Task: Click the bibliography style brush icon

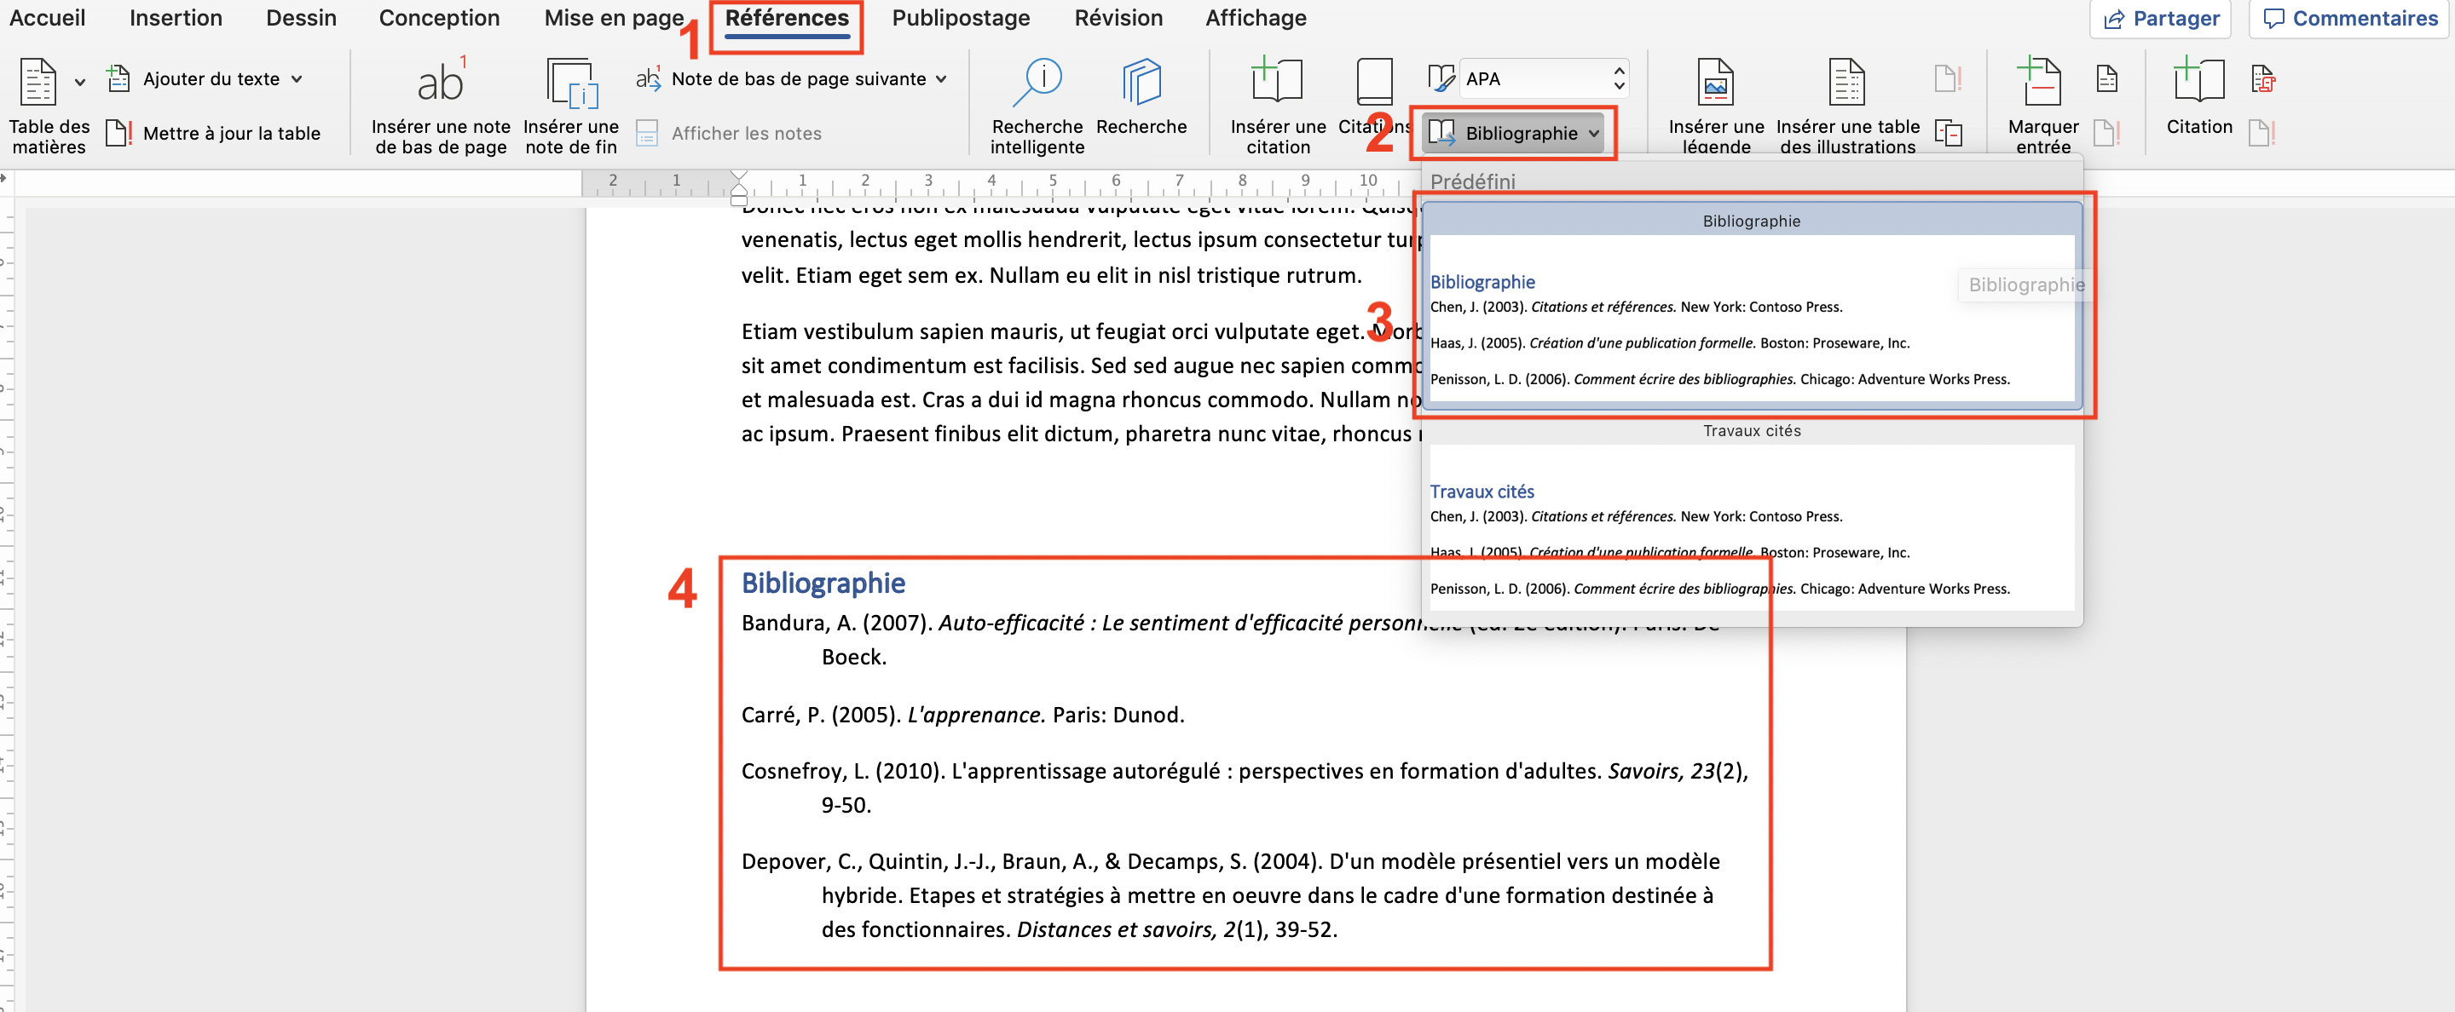Action: point(1440,79)
